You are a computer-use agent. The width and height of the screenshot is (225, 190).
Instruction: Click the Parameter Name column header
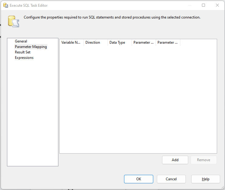coord(144,42)
